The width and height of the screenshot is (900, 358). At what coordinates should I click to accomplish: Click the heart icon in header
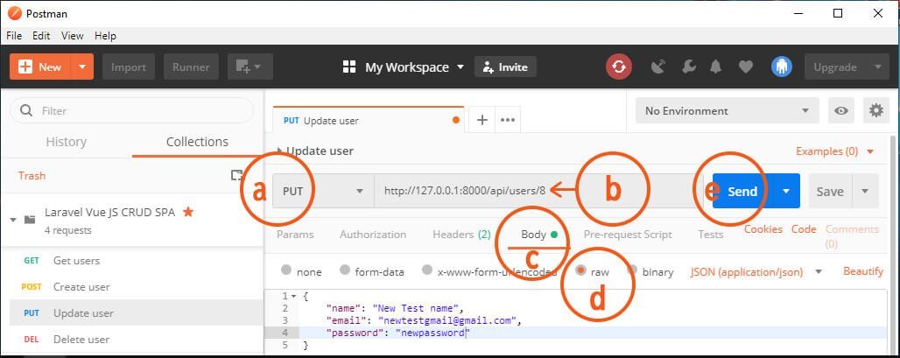[x=746, y=67]
